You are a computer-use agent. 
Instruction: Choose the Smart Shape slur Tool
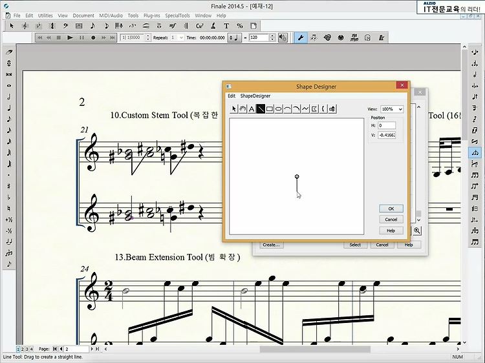145,26
